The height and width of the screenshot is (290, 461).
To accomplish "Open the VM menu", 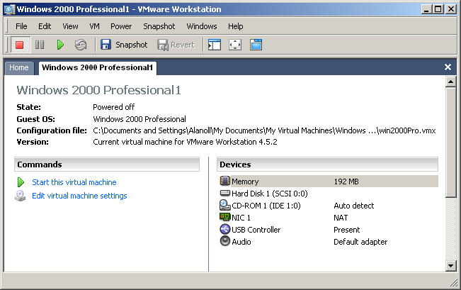I will click(x=94, y=26).
